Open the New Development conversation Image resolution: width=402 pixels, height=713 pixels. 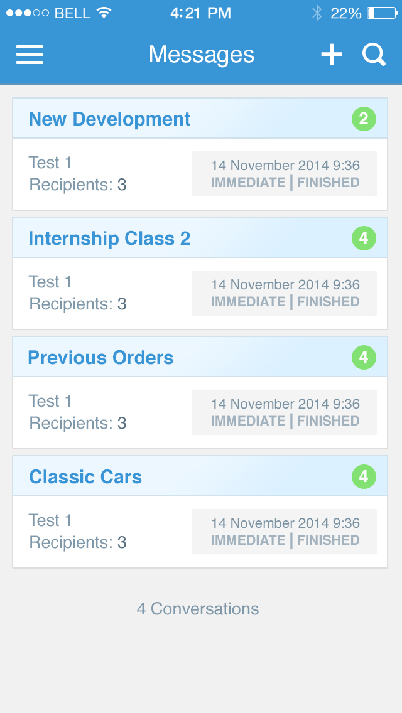(x=110, y=119)
